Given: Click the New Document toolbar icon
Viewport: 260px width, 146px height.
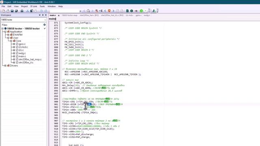Looking at the screenshot, I should (x=4, y=11).
